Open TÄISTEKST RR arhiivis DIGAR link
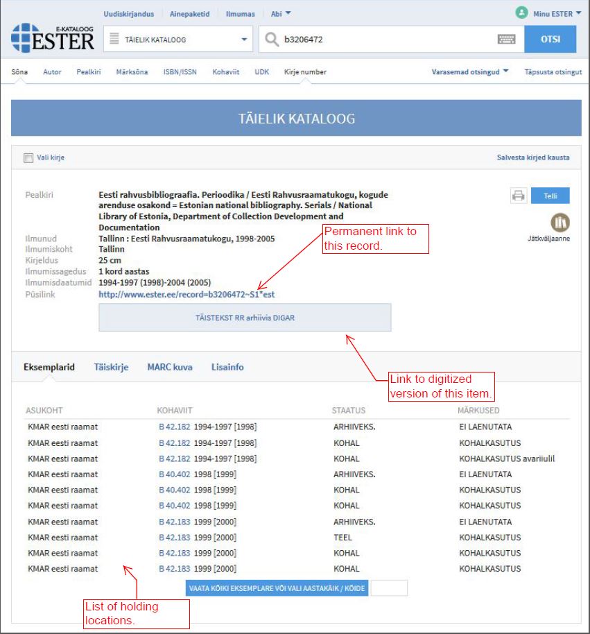The width and height of the screenshot is (590, 634). 245,318
